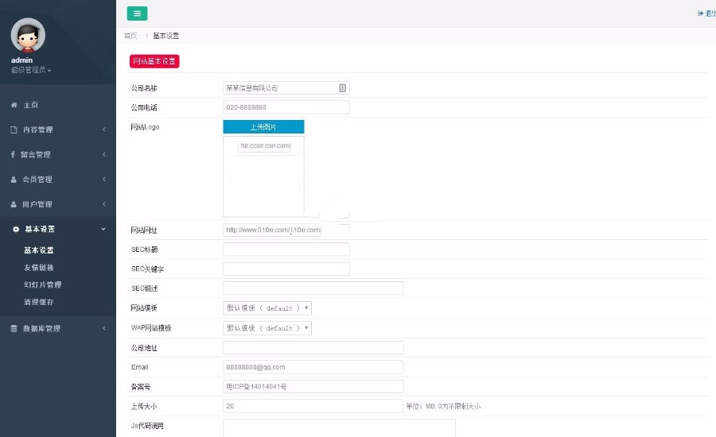716x437 pixels.
Task: Select the 幻灯片管理 submenu item
Action: click(42, 284)
